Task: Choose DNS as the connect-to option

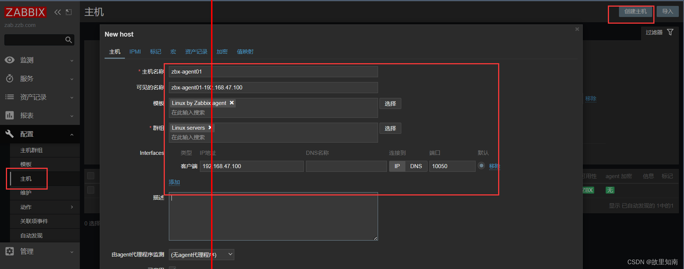Action: coord(416,166)
